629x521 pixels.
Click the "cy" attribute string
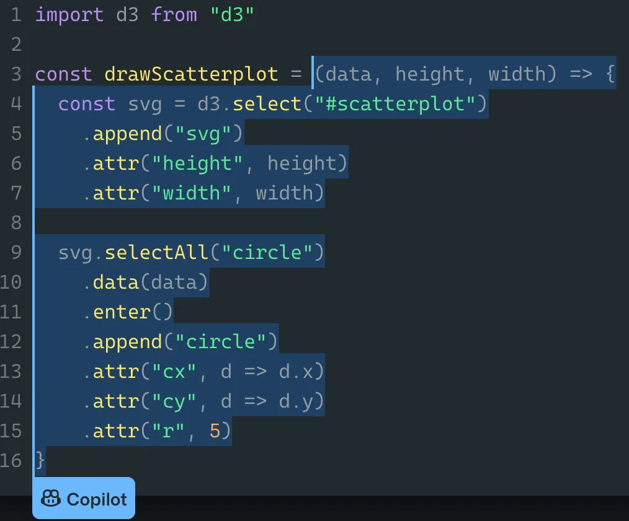174,401
